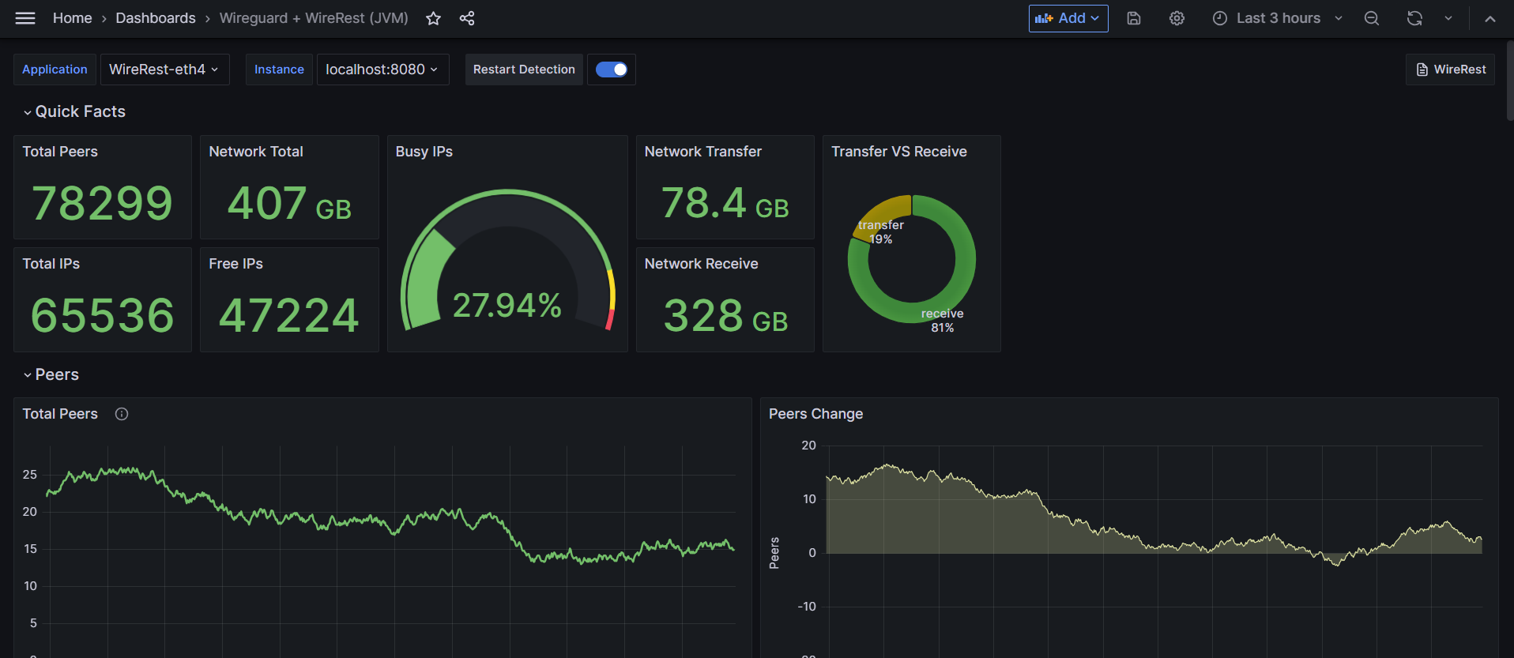Open the Add panel dropdown
The image size is (1514, 658).
point(1068,18)
